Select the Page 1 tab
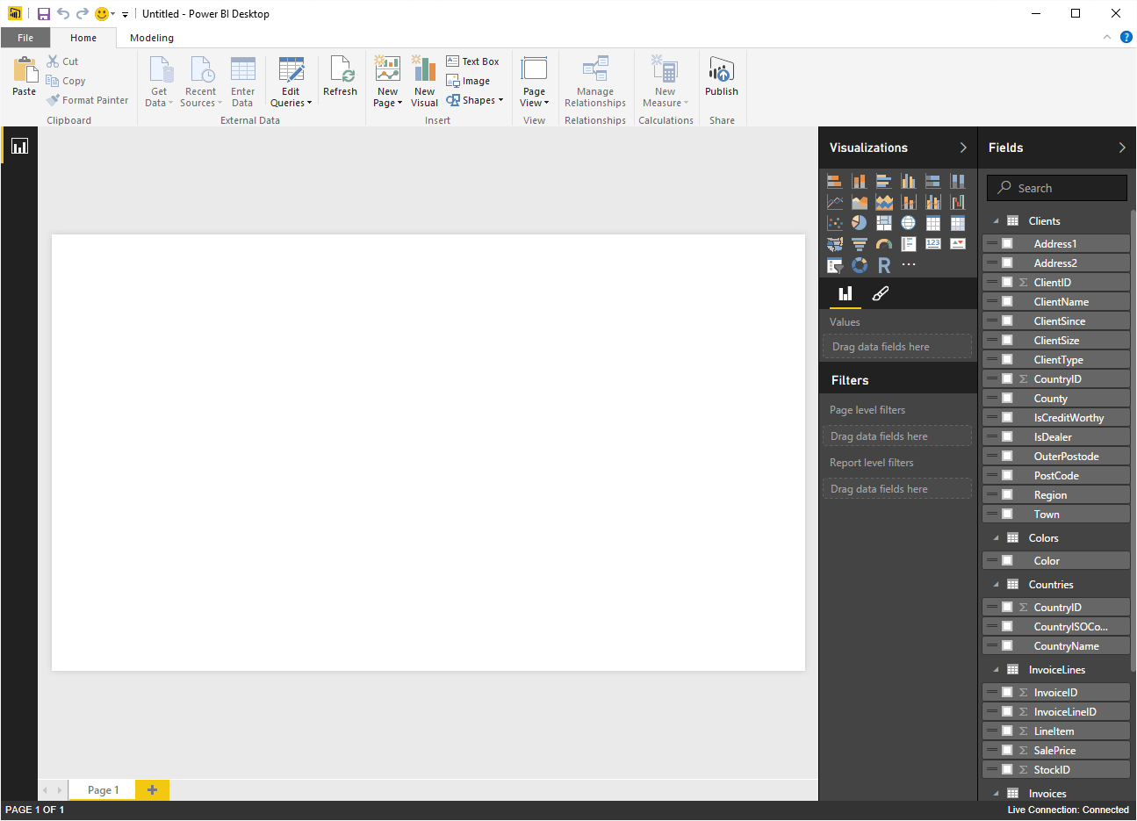1137x821 pixels. pyautogui.click(x=103, y=789)
